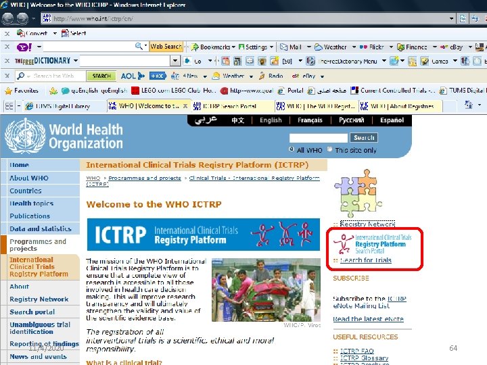Click the ICTRP banner image

(204, 235)
